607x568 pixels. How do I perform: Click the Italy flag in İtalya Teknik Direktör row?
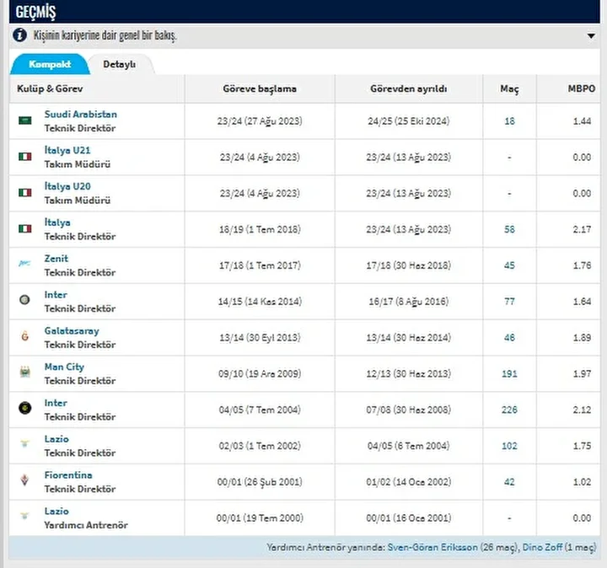(25, 228)
